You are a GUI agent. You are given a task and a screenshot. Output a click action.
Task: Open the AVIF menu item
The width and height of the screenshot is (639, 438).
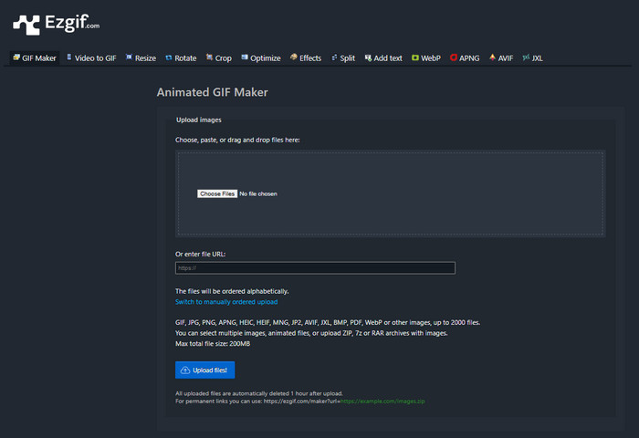click(501, 57)
